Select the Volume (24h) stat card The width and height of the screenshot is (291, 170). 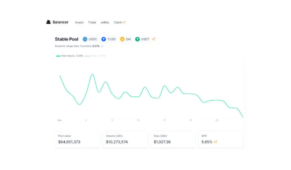click(x=125, y=139)
